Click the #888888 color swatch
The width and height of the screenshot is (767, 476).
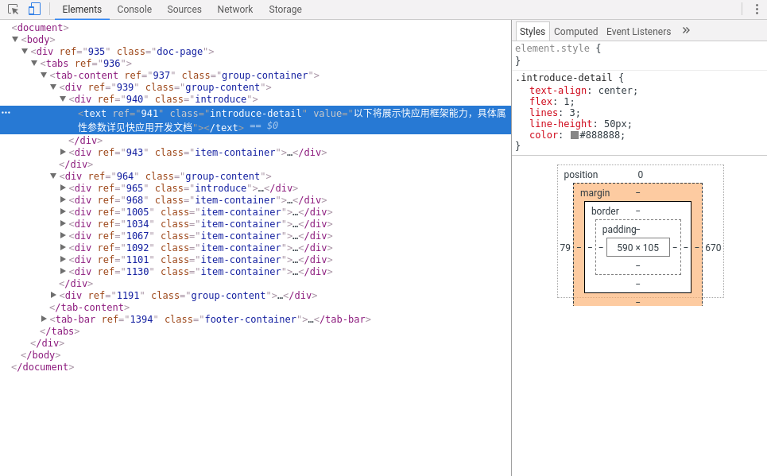[x=574, y=135]
